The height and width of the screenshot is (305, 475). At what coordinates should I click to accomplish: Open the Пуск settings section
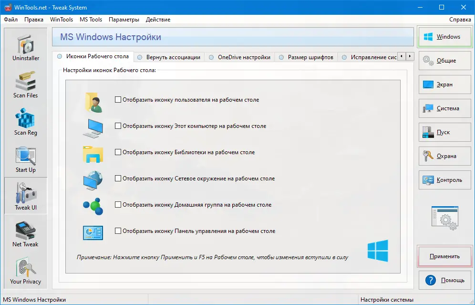click(444, 132)
